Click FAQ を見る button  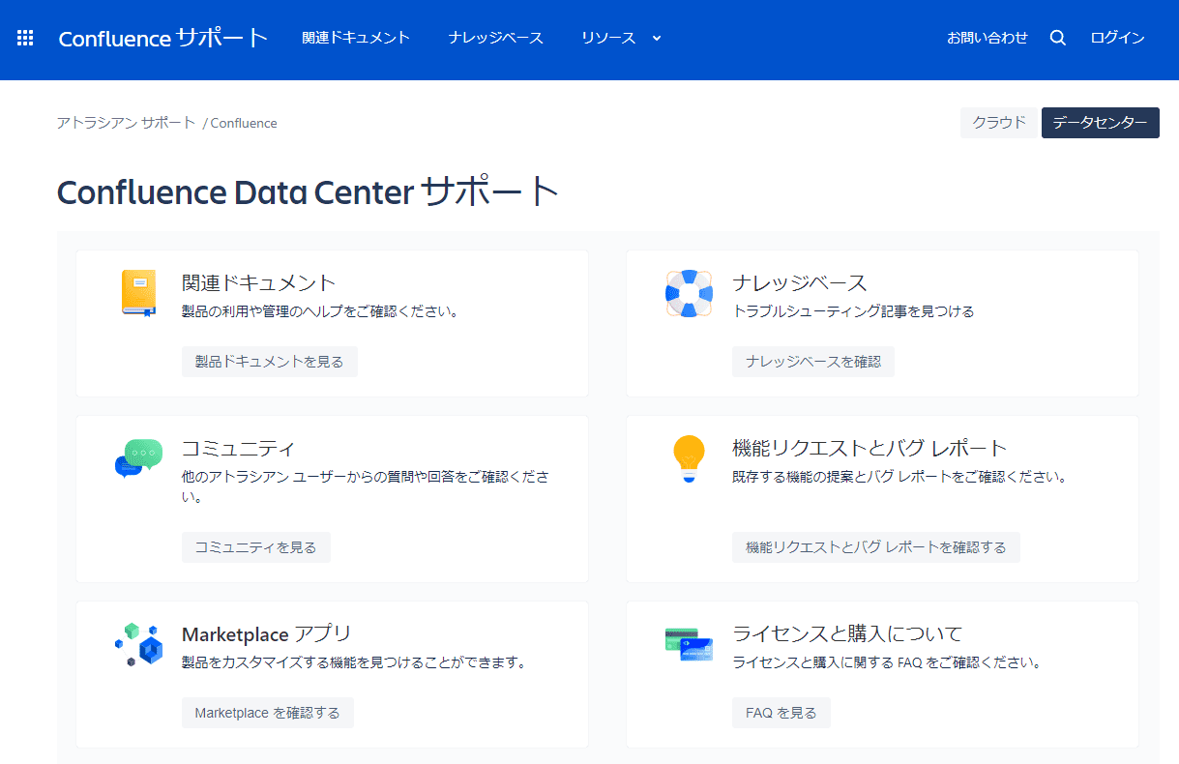point(781,713)
